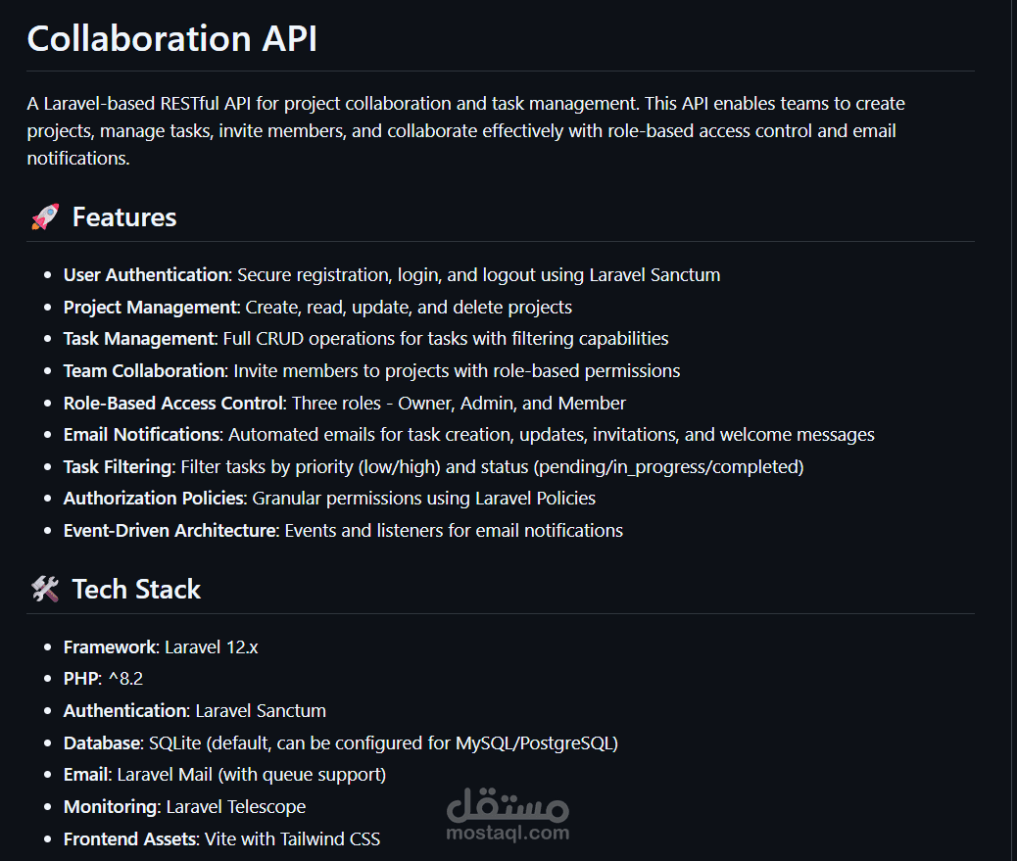Click the Team Collaboration bold text
The width and height of the screenshot is (1017, 861).
(145, 371)
